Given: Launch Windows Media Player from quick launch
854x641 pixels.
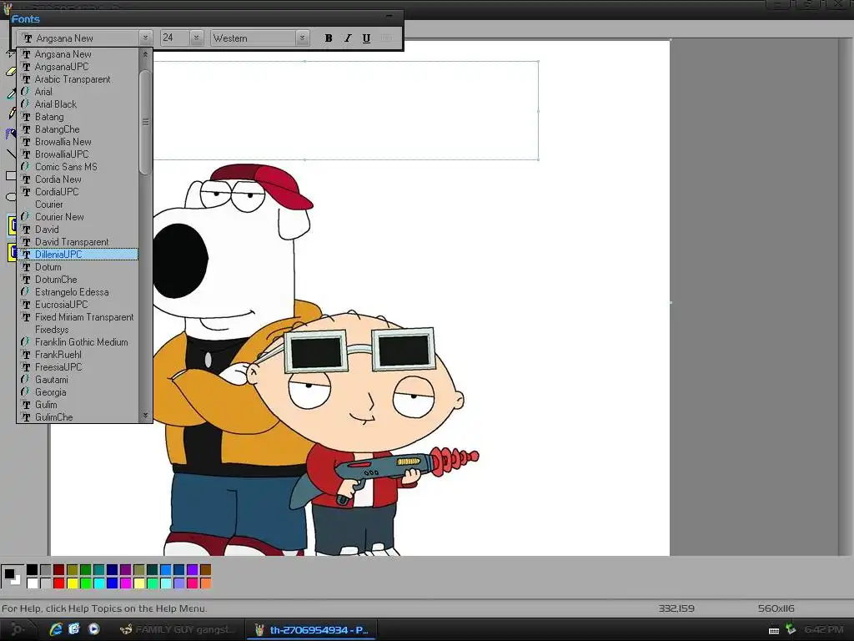Looking at the screenshot, I should 93,629.
